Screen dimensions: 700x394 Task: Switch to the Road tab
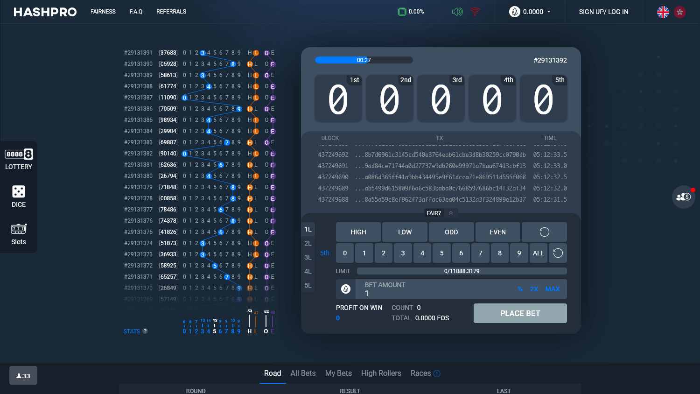tap(273, 373)
